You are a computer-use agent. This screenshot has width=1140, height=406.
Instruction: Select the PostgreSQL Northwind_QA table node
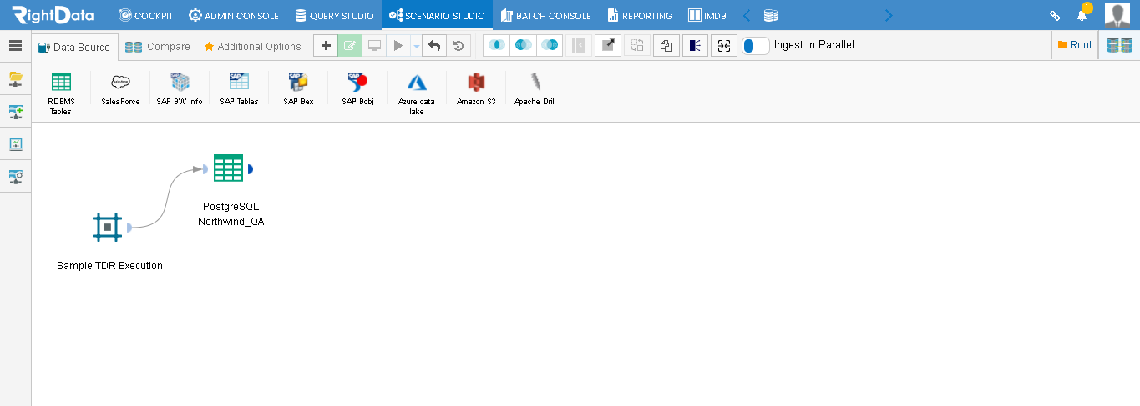click(x=228, y=168)
